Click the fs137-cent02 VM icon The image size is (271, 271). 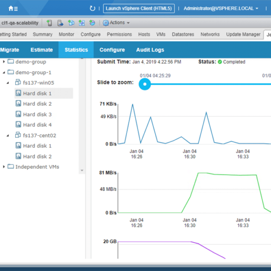pyautogui.click(x=18, y=135)
